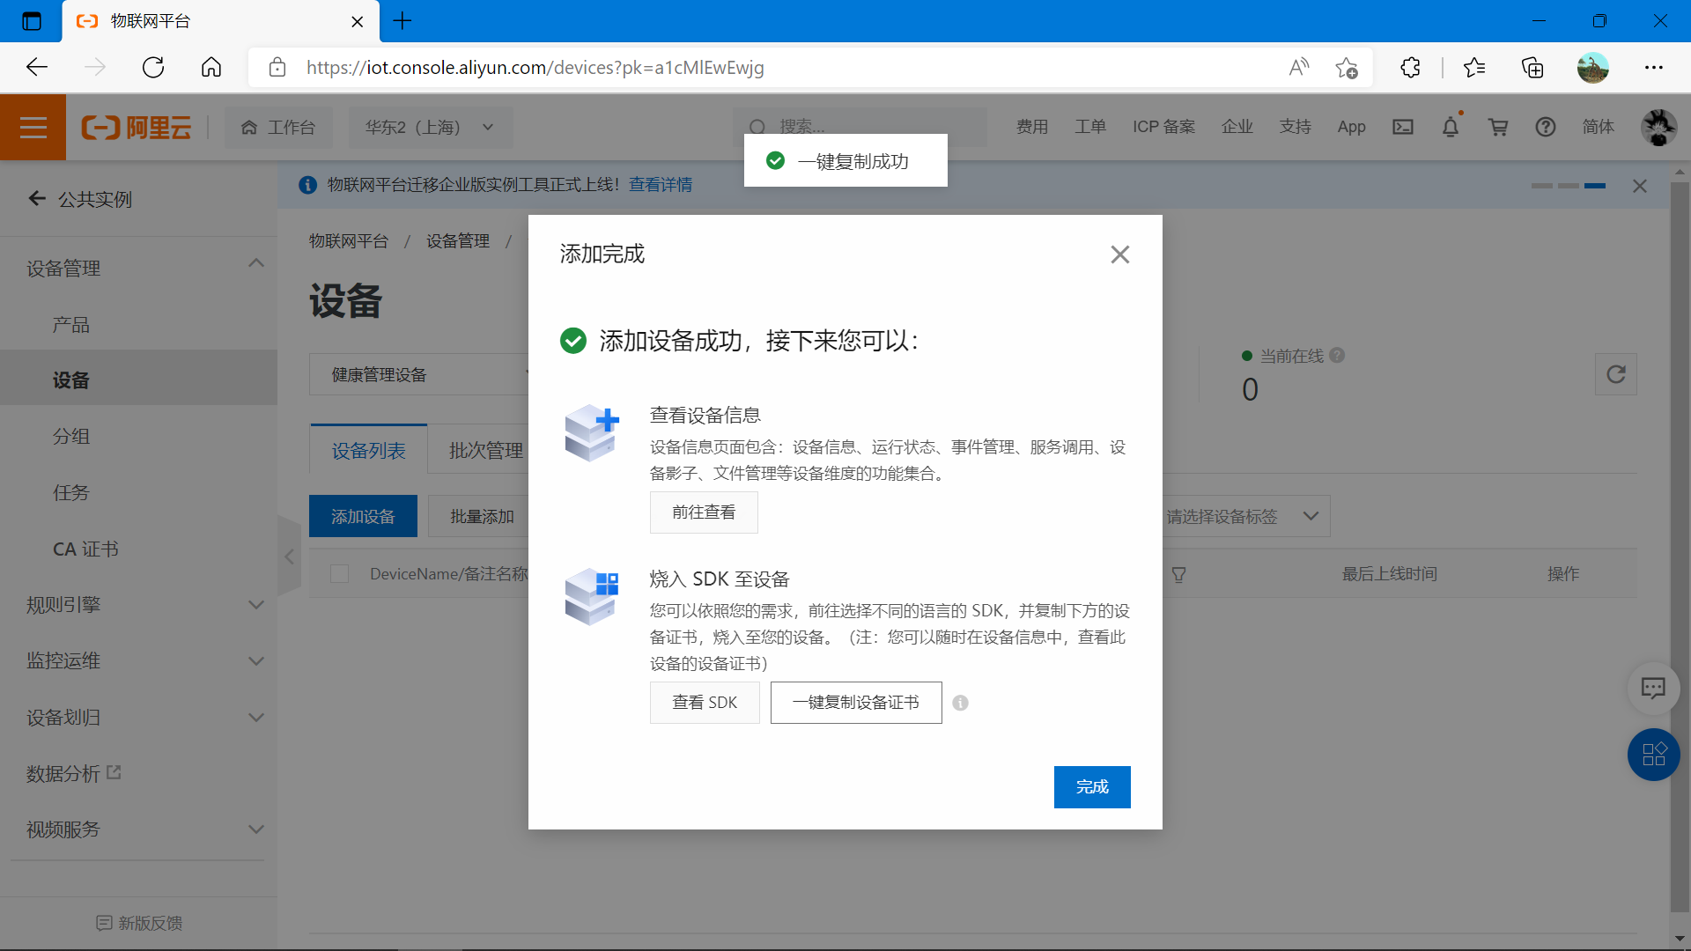Click the browser refresh button
Image resolution: width=1691 pixels, height=951 pixels.
[153, 67]
